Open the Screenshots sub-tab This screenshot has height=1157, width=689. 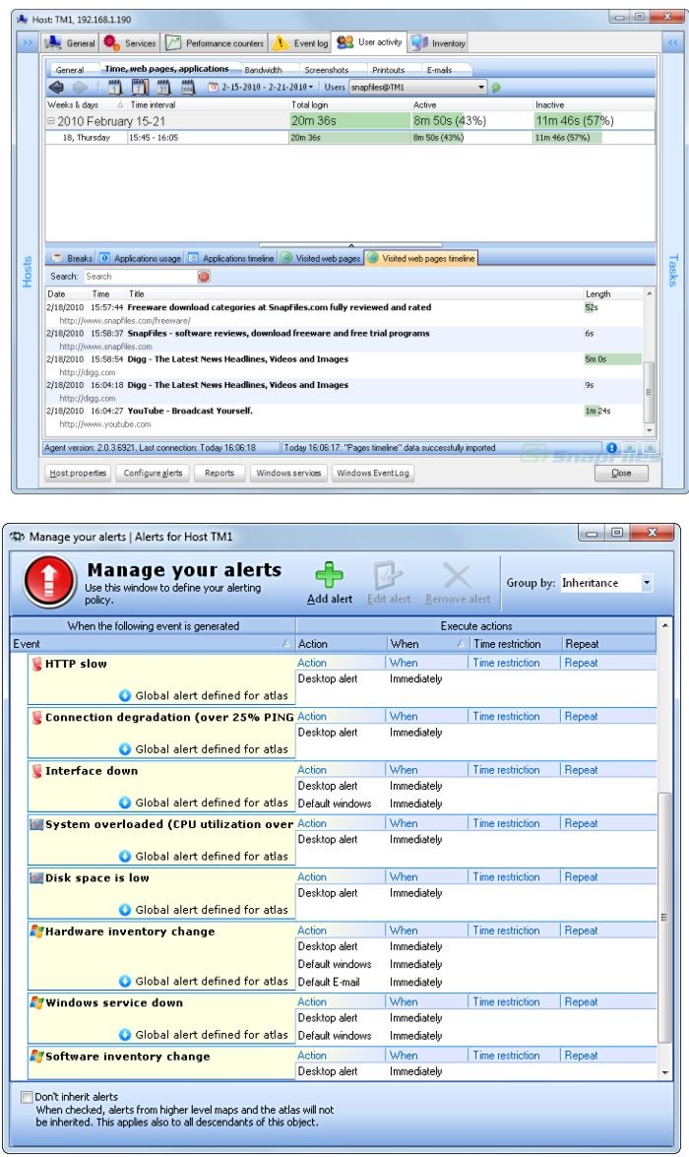pyautogui.click(x=324, y=70)
